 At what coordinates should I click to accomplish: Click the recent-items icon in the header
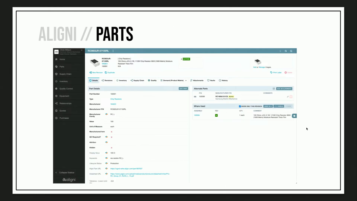pos(286,51)
